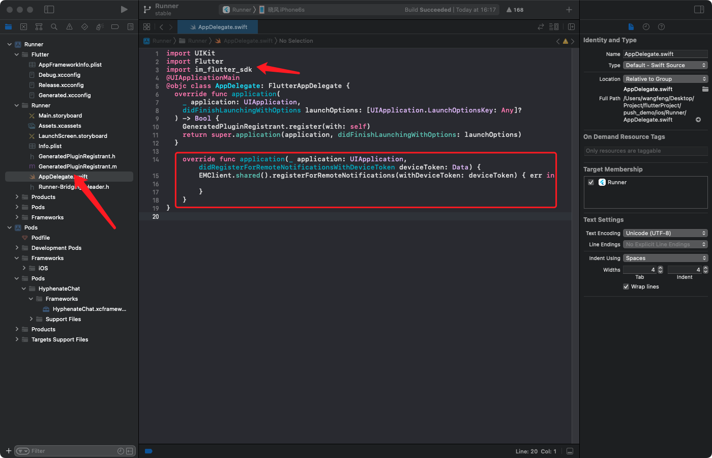Open Text Encoding dropdown Unicode (UTF-8)
This screenshot has width=712, height=458.
click(665, 233)
